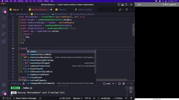
Task: Click the editor vertical scrollbar
Action: (x=133, y=30)
